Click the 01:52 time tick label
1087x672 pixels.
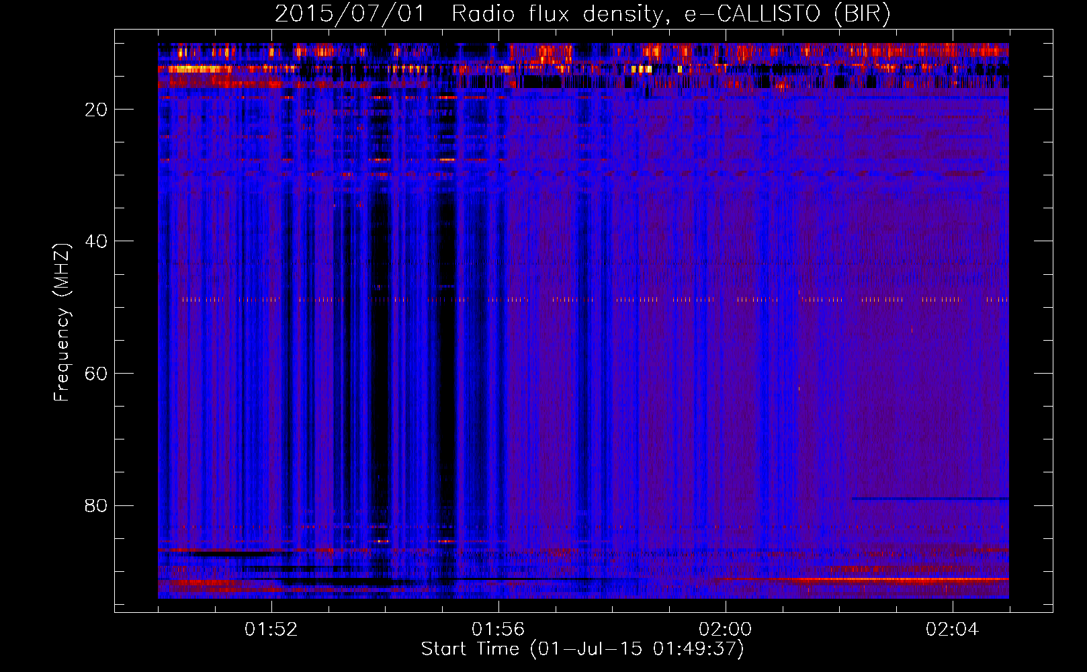pyautogui.click(x=271, y=630)
